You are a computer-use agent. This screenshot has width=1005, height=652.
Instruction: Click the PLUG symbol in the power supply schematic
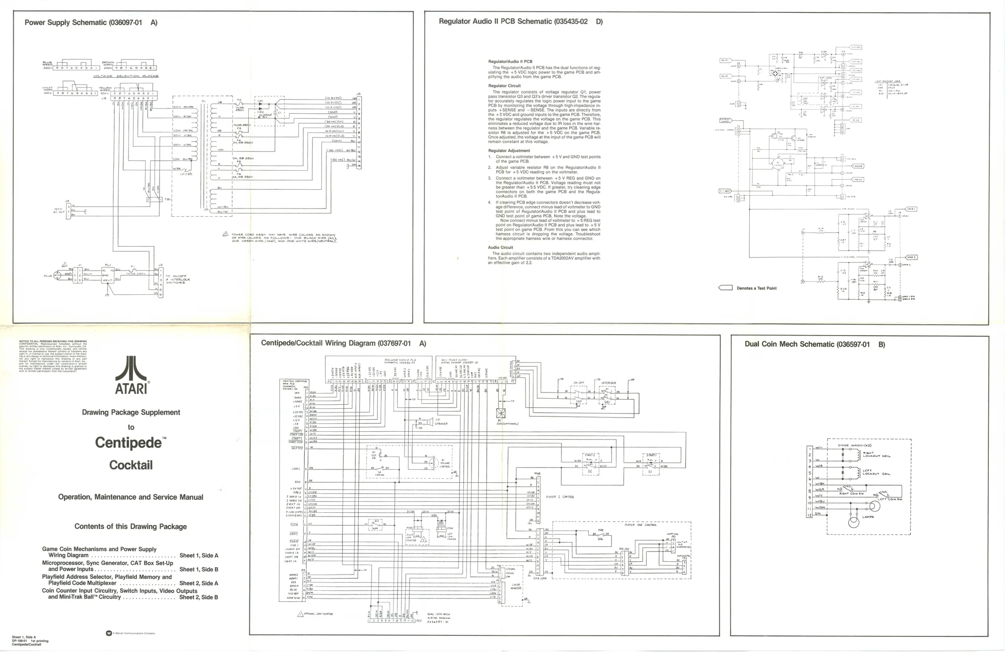coord(57,276)
